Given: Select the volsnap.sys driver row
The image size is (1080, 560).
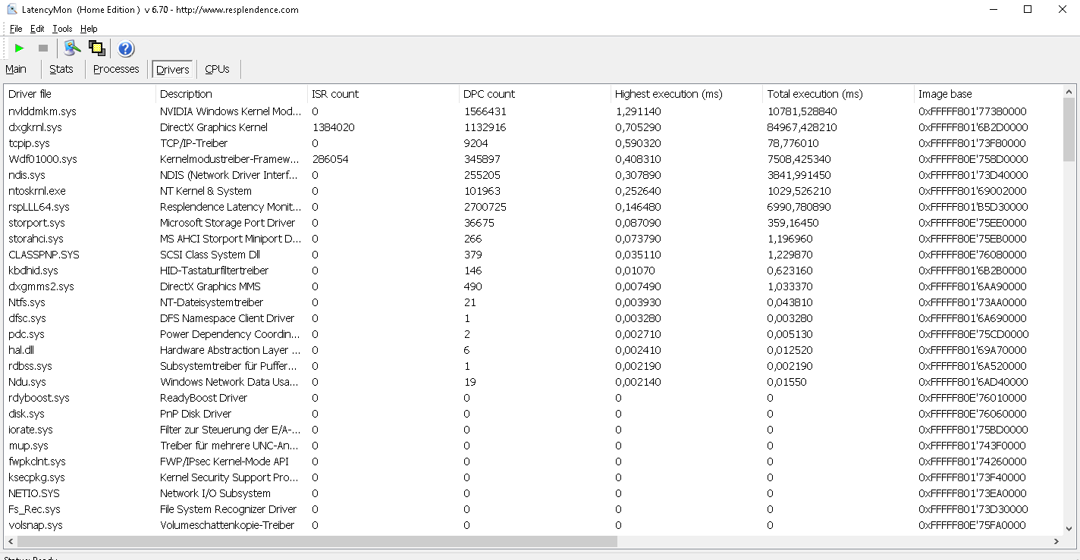Looking at the screenshot, I should point(533,525).
